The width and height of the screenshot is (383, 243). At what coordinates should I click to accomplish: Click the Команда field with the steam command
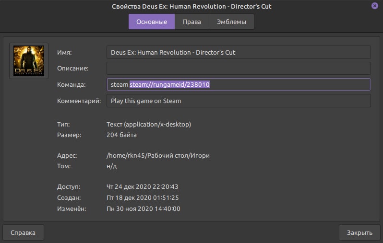point(239,84)
